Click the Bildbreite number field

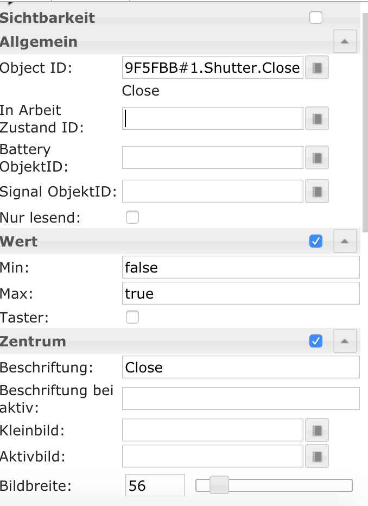[x=155, y=485]
